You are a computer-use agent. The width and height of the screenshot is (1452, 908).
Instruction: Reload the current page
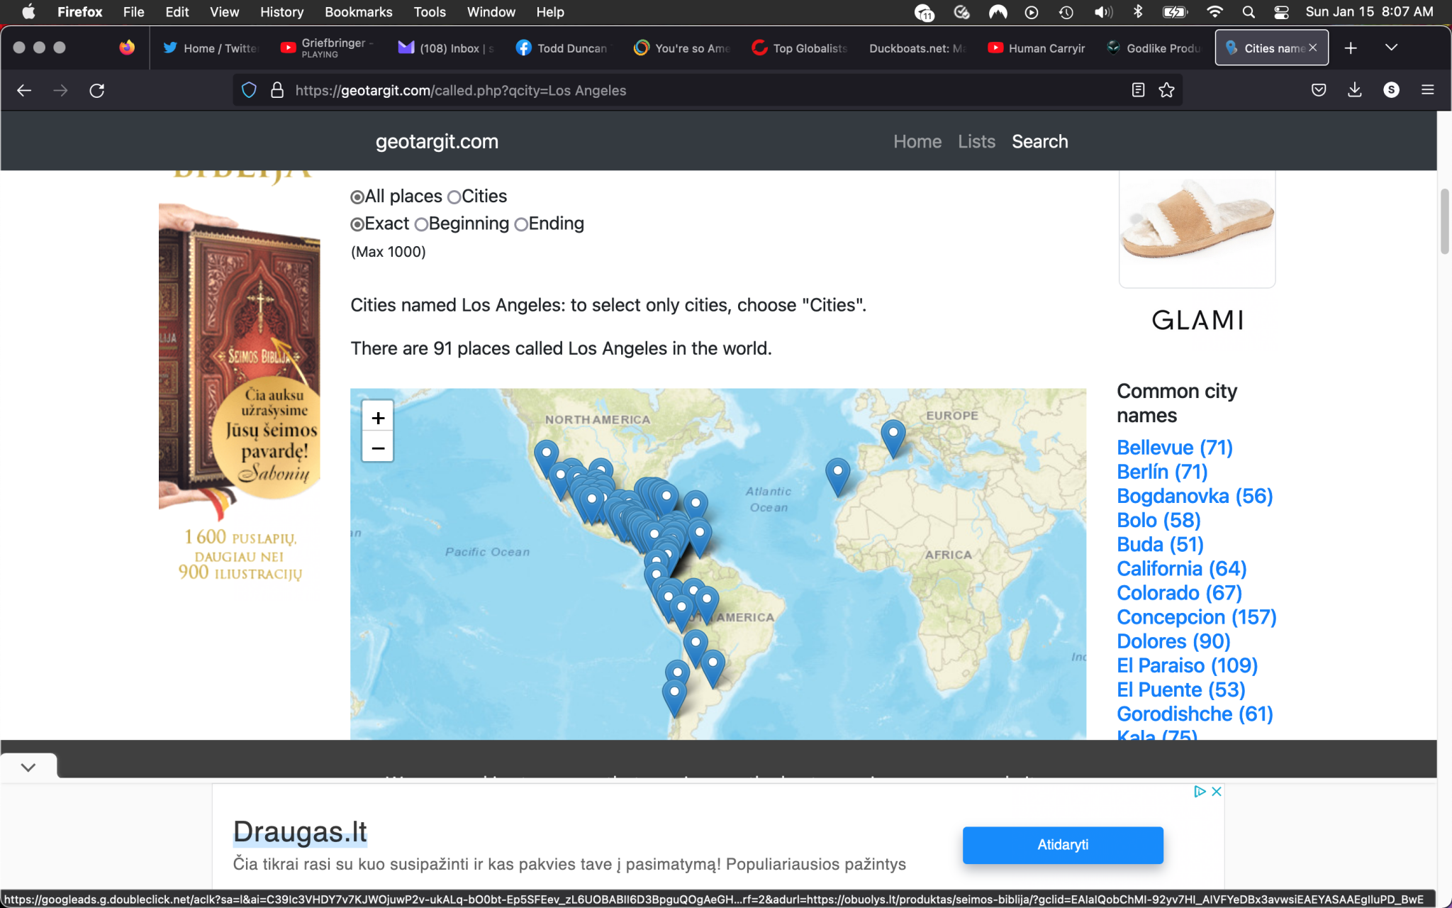[97, 90]
